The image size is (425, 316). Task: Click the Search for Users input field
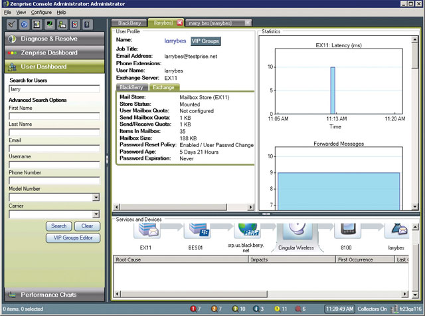(54, 89)
